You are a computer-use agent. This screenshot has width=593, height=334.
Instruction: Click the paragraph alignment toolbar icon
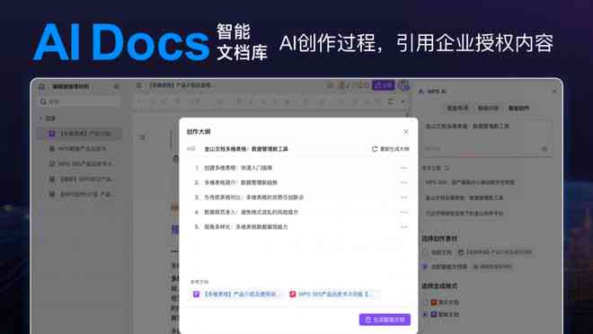pos(392,101)
